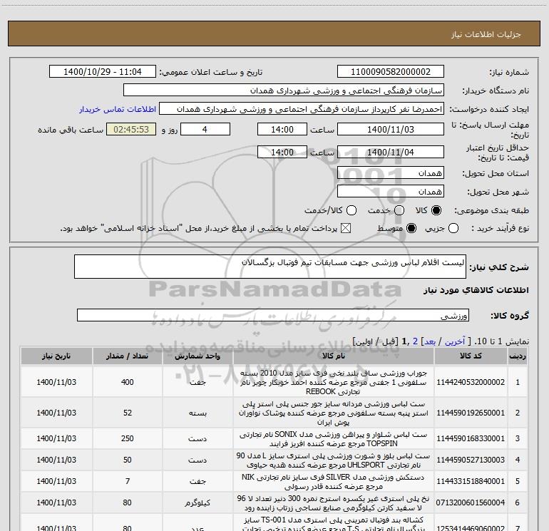The height and width of the screenshot is (531, 549).
Task: Click the تاریخ نیاز column header
Action: [56, 356]
